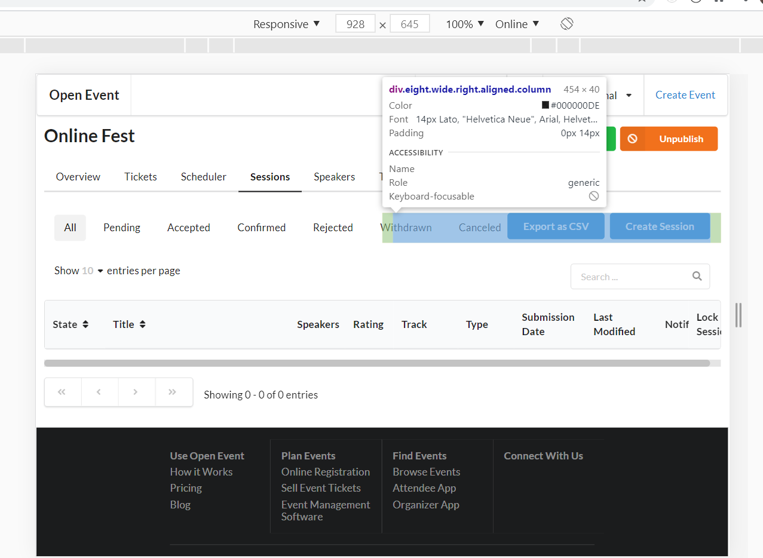Select the Pending sessions filter
Image resolution: width=763 pixels, height=558 pixels.
[x=122, y=228]
